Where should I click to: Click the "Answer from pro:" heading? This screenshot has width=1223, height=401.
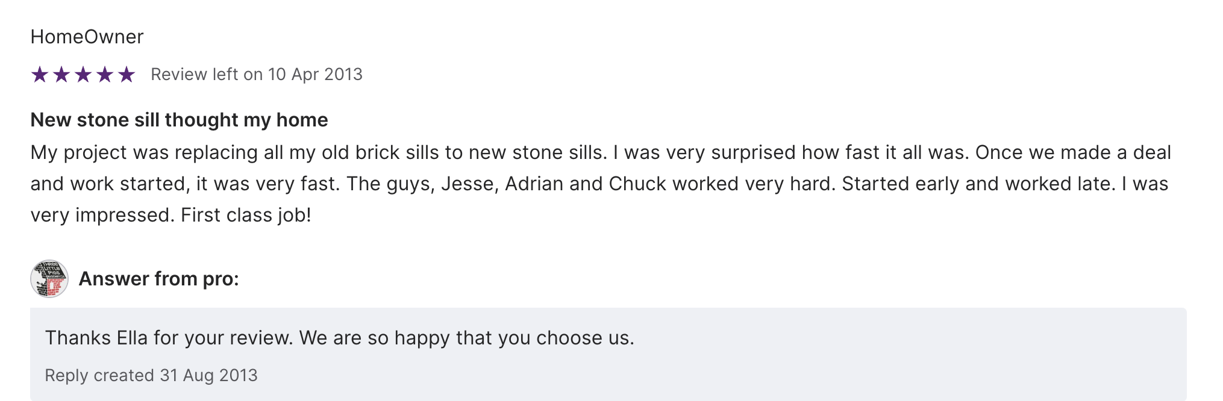coord(159,279)
